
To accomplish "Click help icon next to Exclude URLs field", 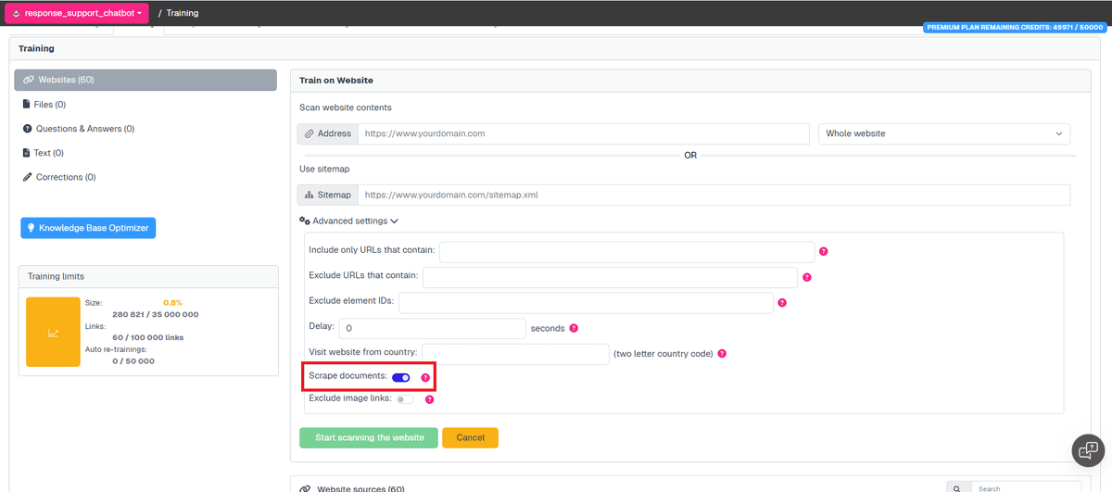I will point(806,277).
